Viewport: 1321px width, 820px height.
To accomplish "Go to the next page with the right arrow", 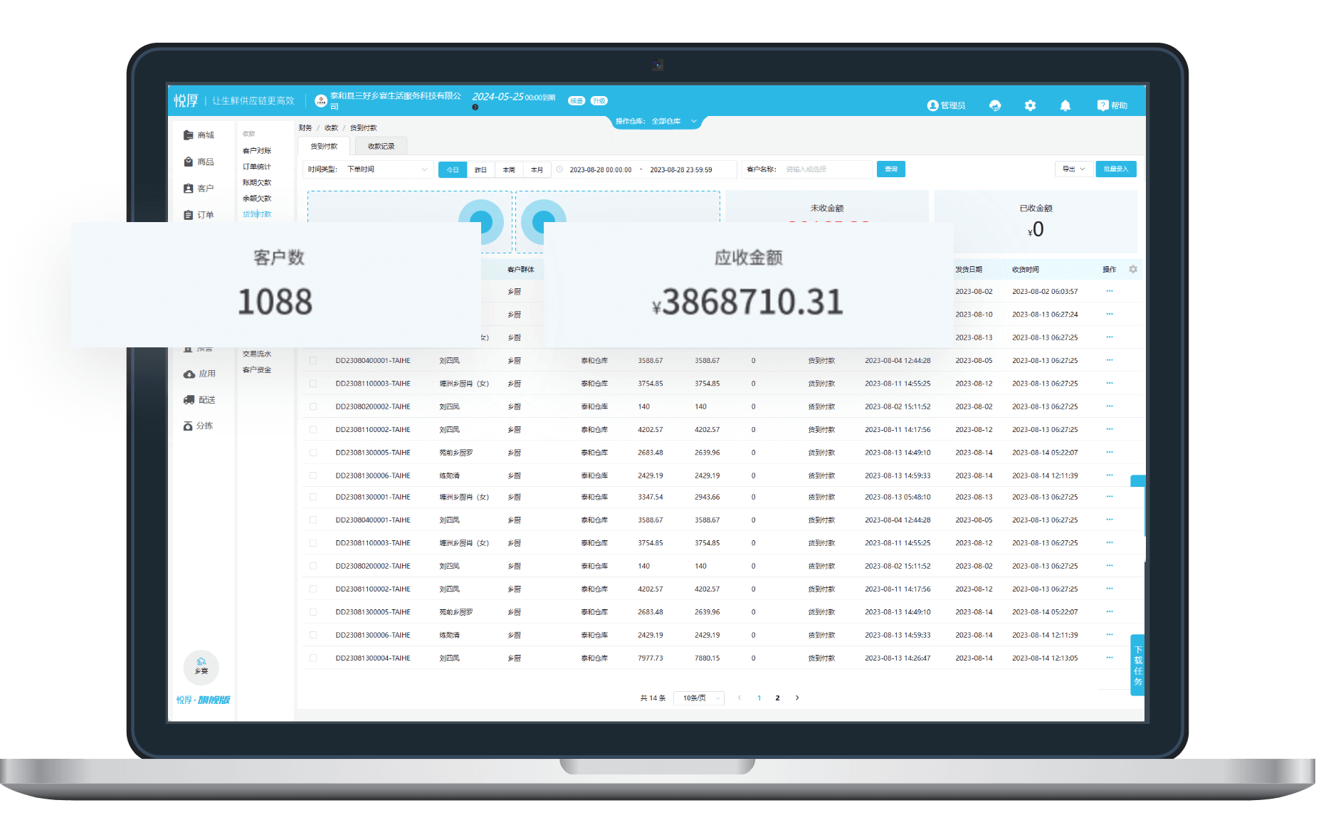I will pos(797,698).
